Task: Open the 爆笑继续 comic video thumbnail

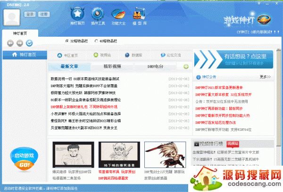Action: coord(70,159)
